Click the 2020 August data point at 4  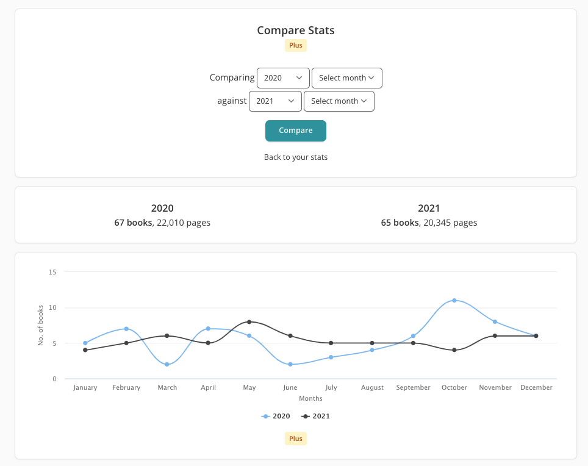tap(372, 350)
